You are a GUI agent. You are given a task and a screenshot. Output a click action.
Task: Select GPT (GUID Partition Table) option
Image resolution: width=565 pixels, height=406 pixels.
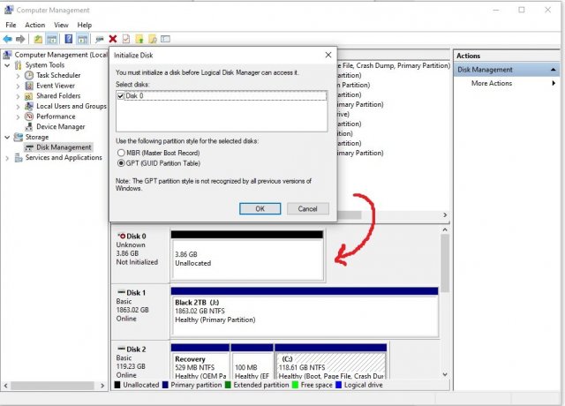tap(121, 163)
